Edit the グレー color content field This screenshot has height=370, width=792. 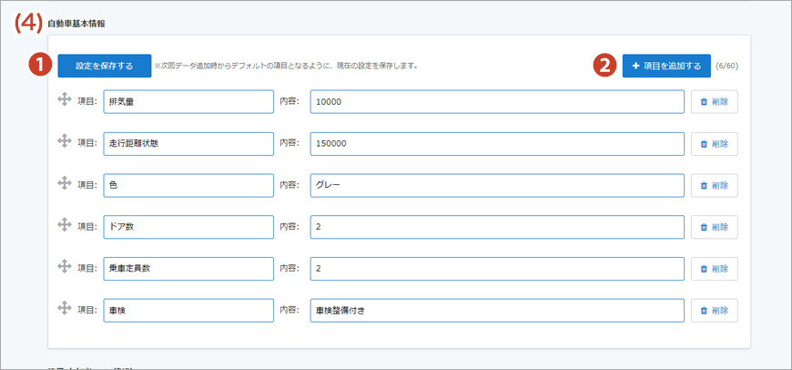pyautogui.click(x=496, y=185)
